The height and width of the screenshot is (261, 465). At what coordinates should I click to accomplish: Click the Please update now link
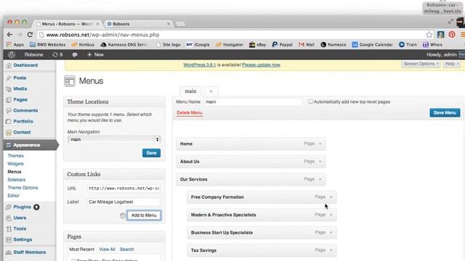click(261, 65)
